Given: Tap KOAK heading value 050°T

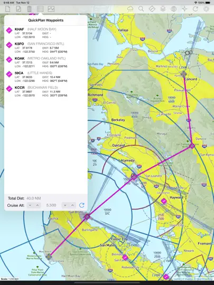Looking at the screenshot, I should [54, 66].
